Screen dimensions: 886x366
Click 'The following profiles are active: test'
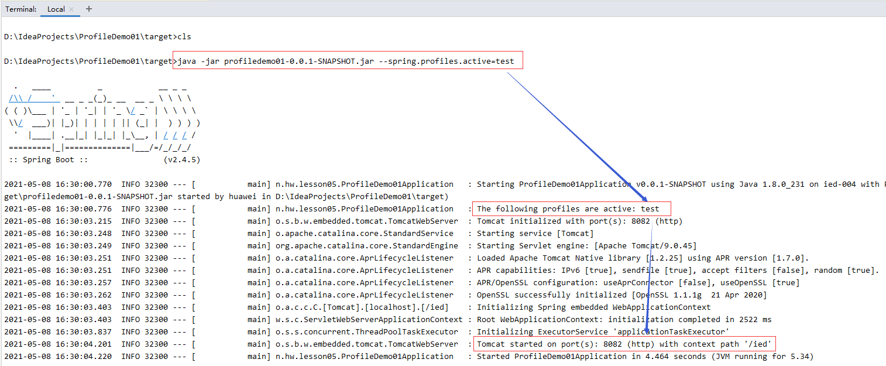568,208
